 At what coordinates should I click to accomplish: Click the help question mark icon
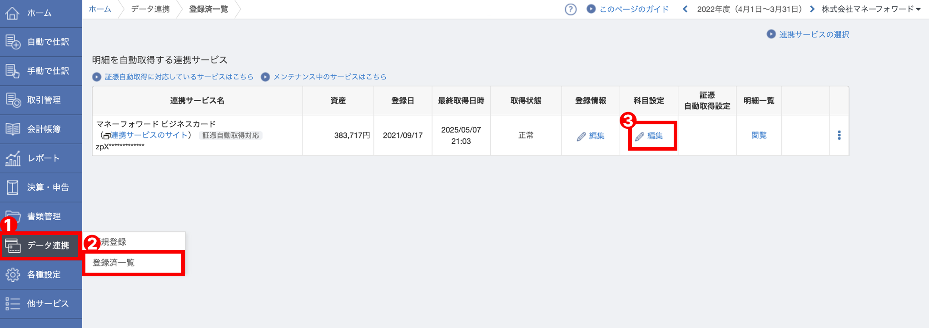click(x=571, y=9)
